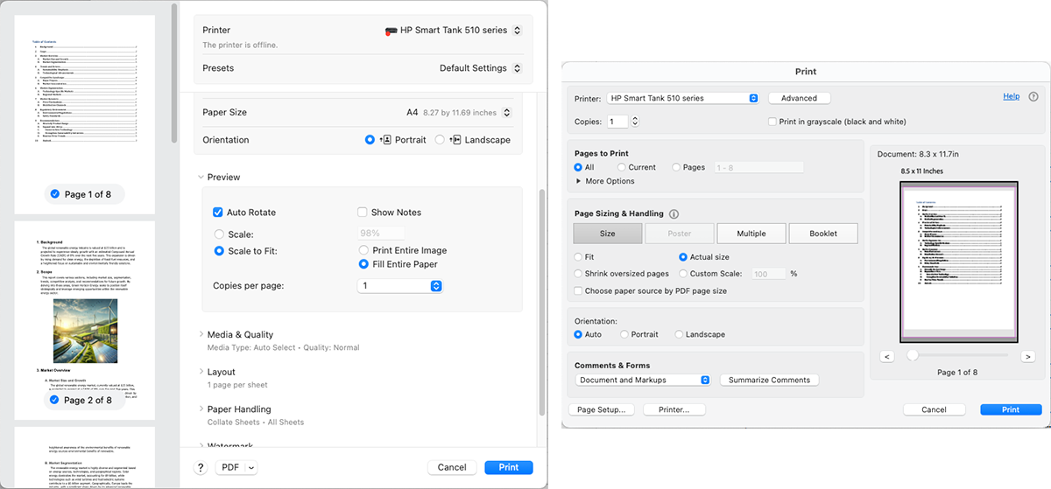Expand the Paper Handling section

click(x=201, y=409)
